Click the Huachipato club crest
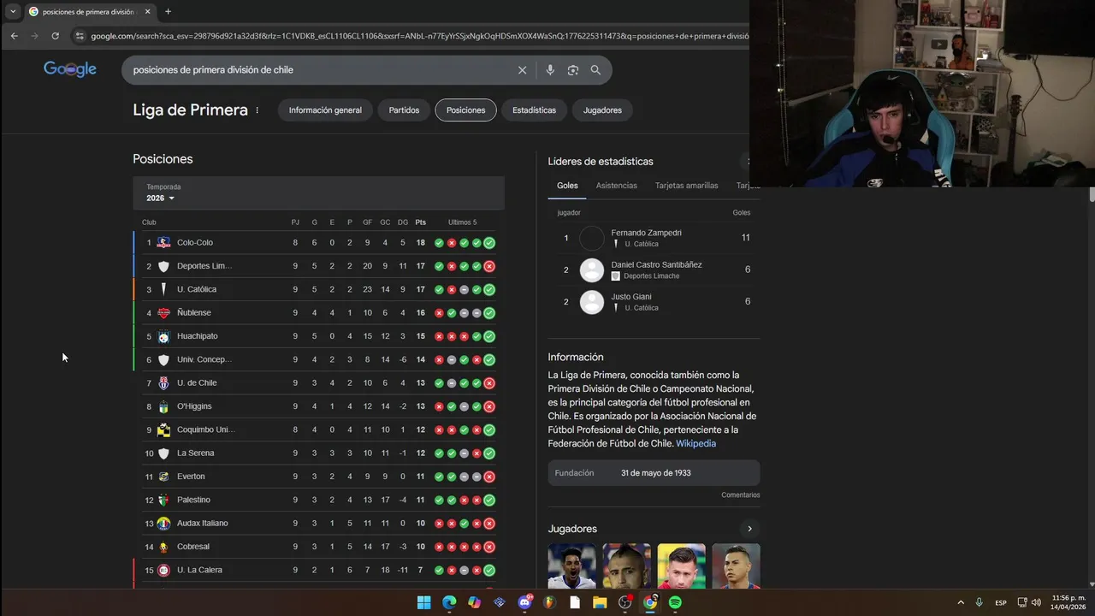1095x616 pixels. pos(163,336)
